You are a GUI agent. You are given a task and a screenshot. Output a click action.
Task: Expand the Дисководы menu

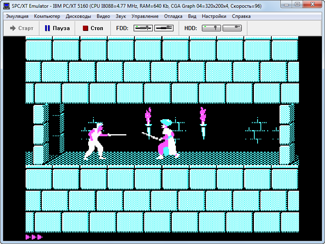coord(78,16)
